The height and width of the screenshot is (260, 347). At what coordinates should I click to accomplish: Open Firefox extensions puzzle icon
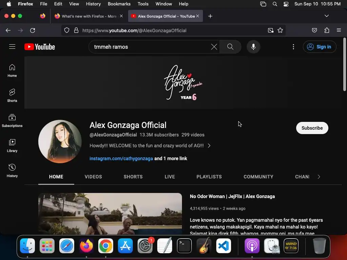327,30
